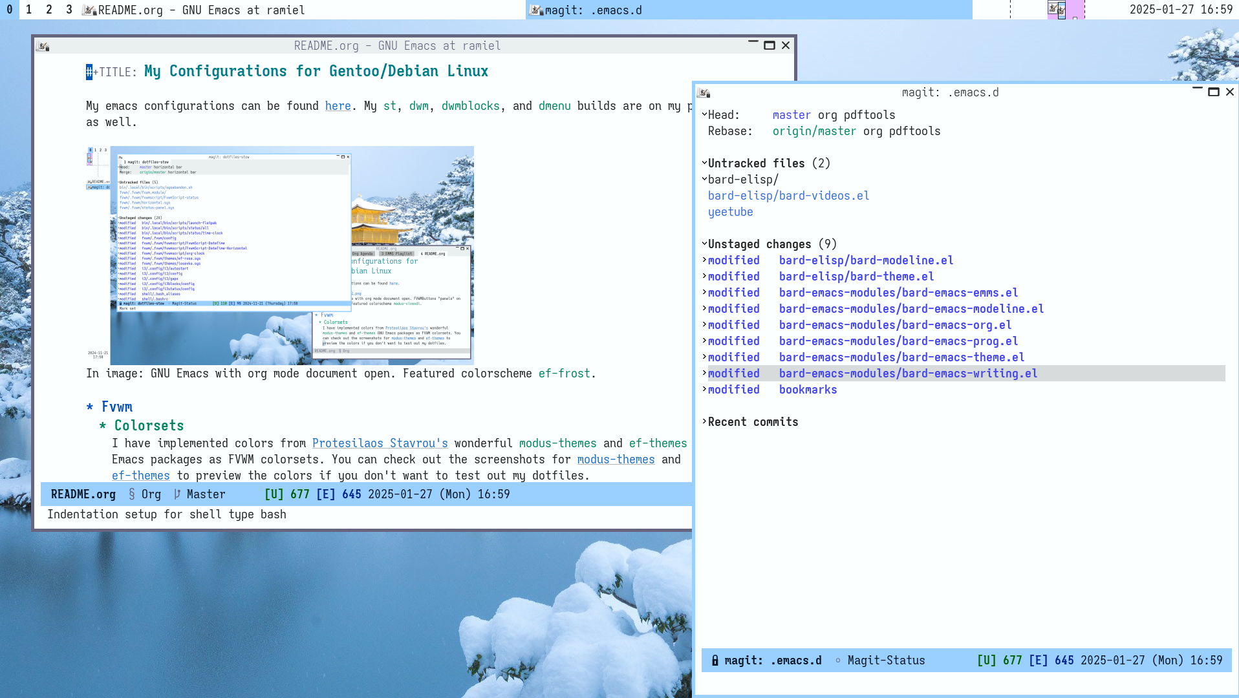Click 'ef-frost' colorscheme text in caption
The width and height of the screenshot is (1239, 698).
pos(565,374)
